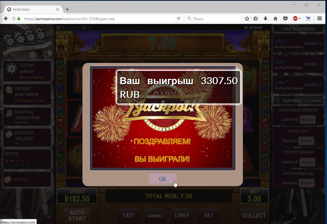Open the Firefox hamburger menu
Screen dimensions: 327x224
tap(319, 18)
